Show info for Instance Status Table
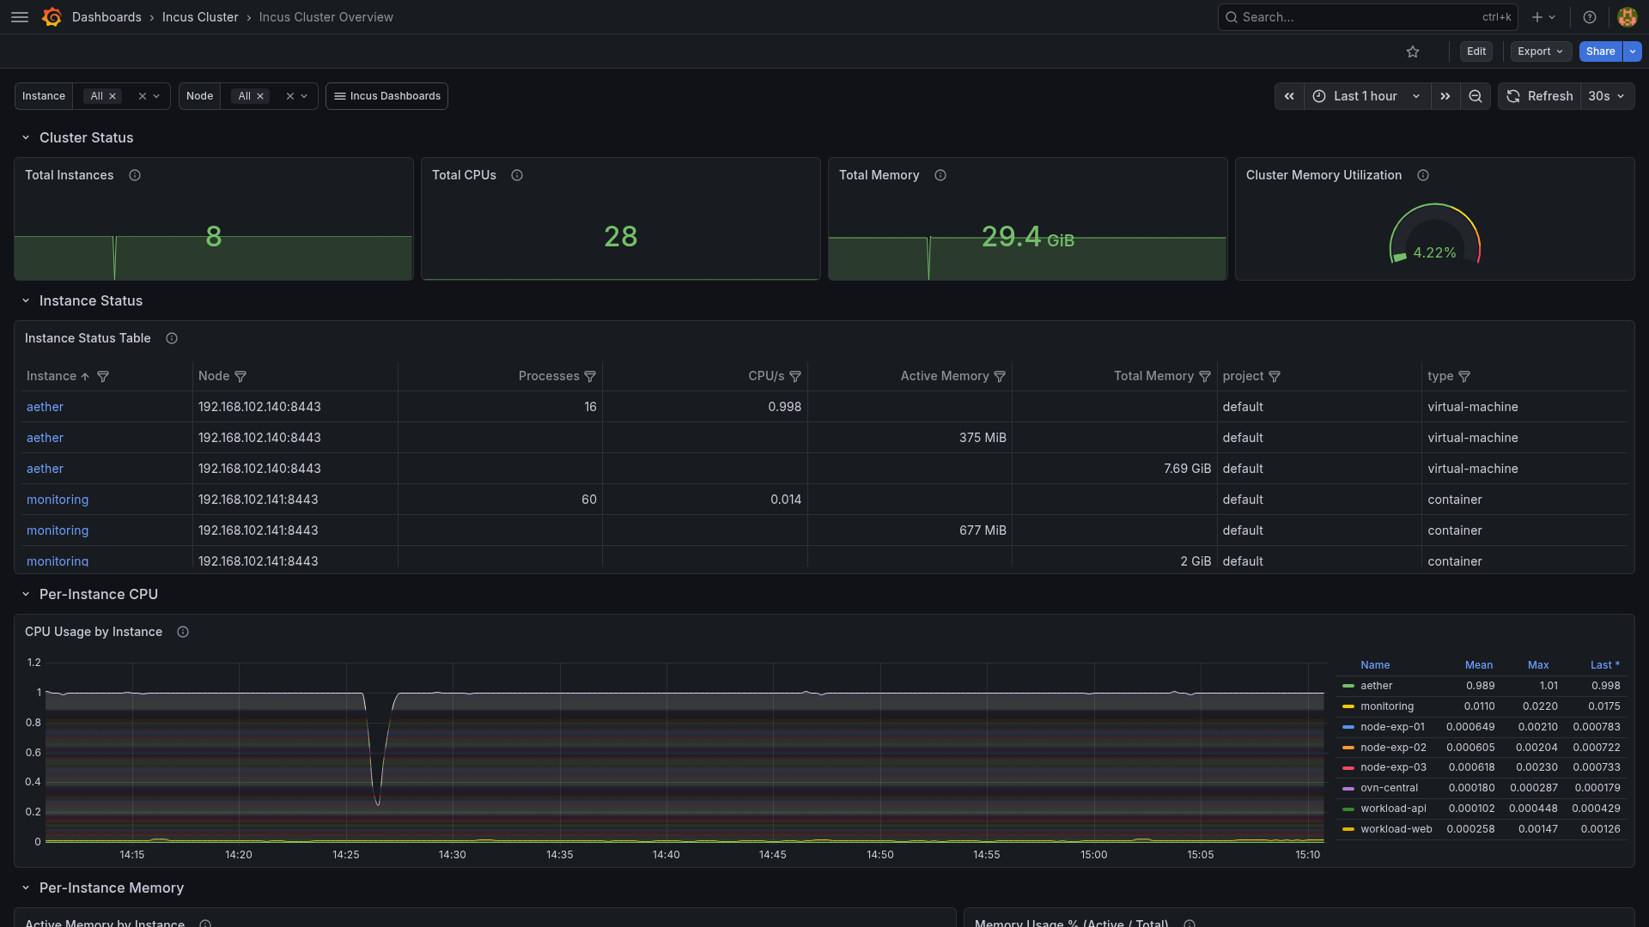This screenshot has width=1649, height=927. pos(172,338)
